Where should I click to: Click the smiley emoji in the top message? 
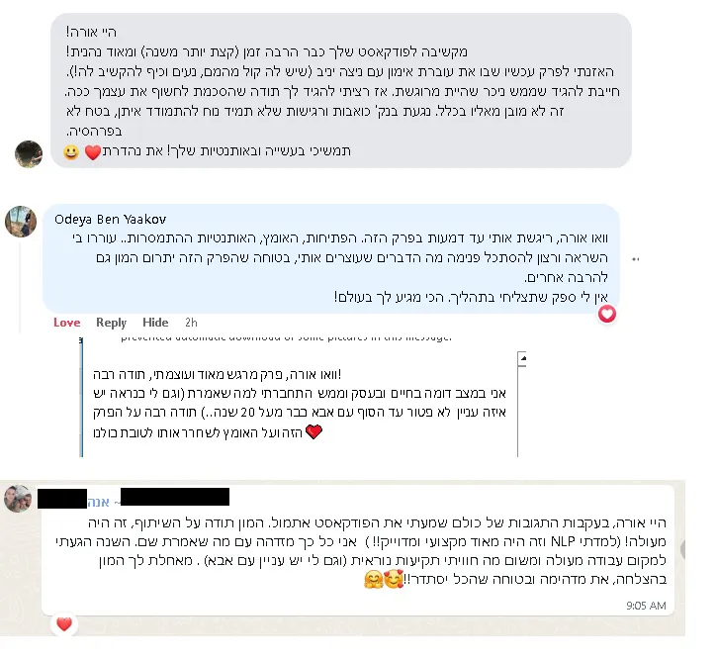71,152
